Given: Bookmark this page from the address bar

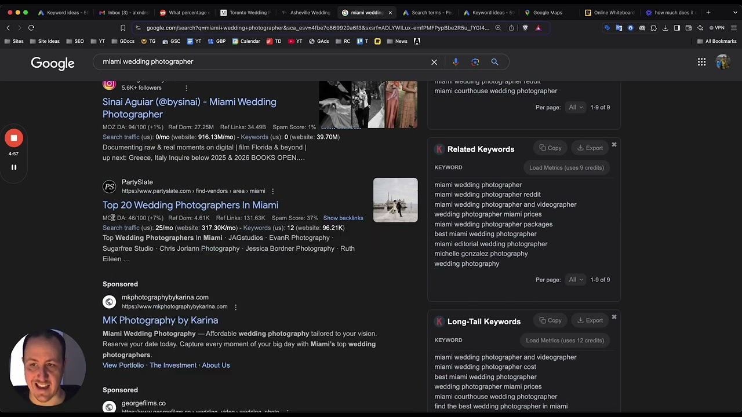Looking at the screenshot, I should [x=123, y=28].
